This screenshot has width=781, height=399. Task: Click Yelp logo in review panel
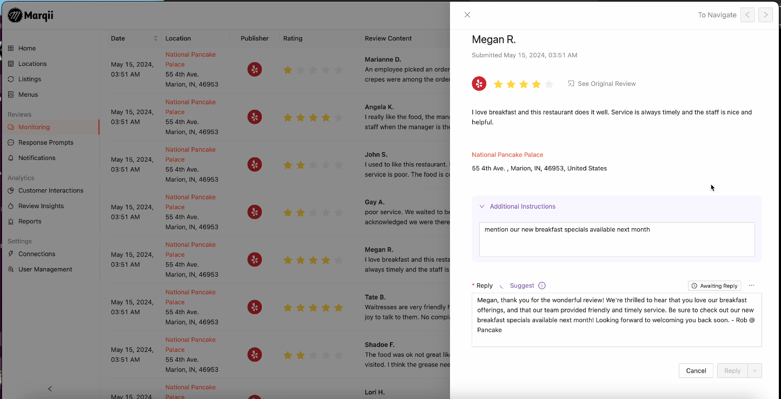[479, 83]
